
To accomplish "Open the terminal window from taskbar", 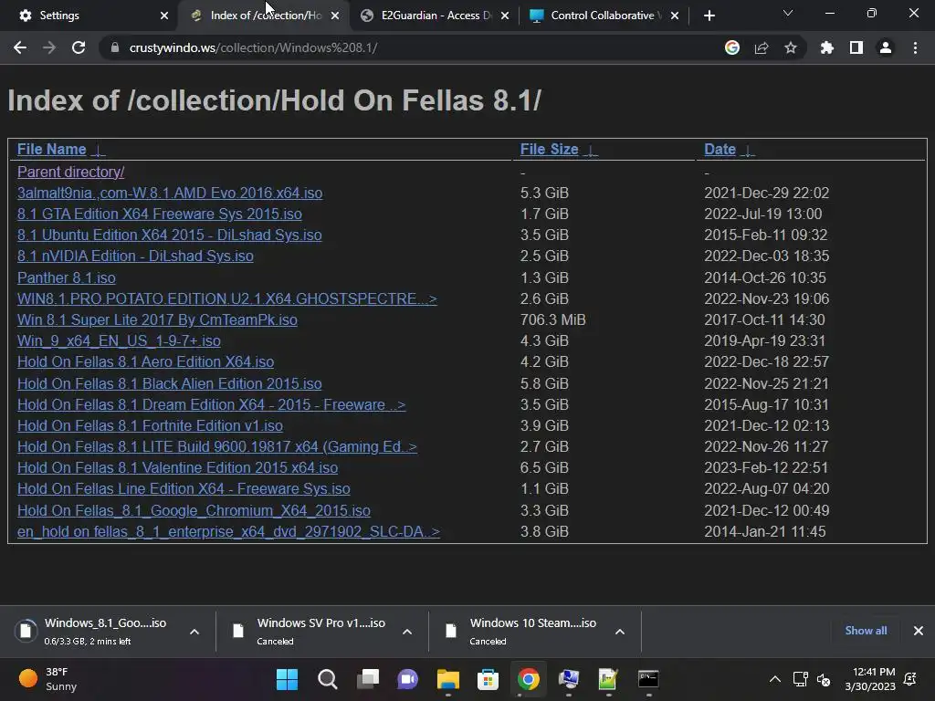I will (x=648, y=679).
